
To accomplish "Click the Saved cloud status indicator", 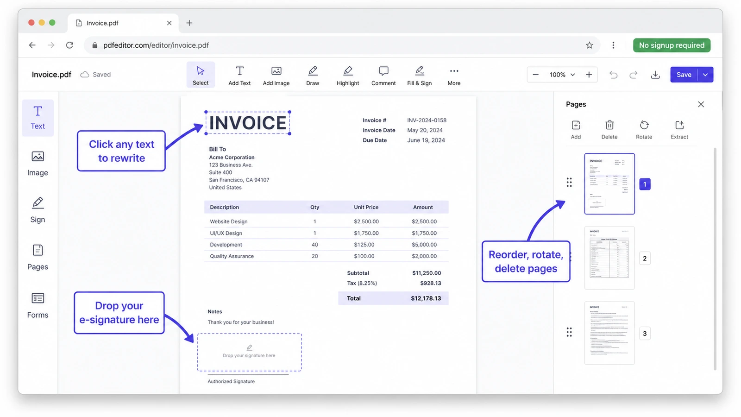I will click(x=95, y=75).
